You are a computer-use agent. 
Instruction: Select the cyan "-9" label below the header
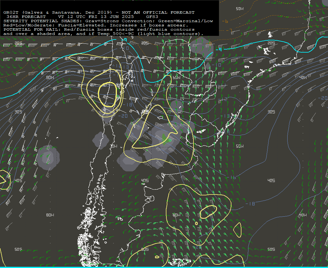pos(124,40)
